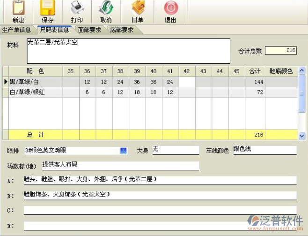Select row pointer arrow for 黑/草绿/白

click(x=6, y=82)
